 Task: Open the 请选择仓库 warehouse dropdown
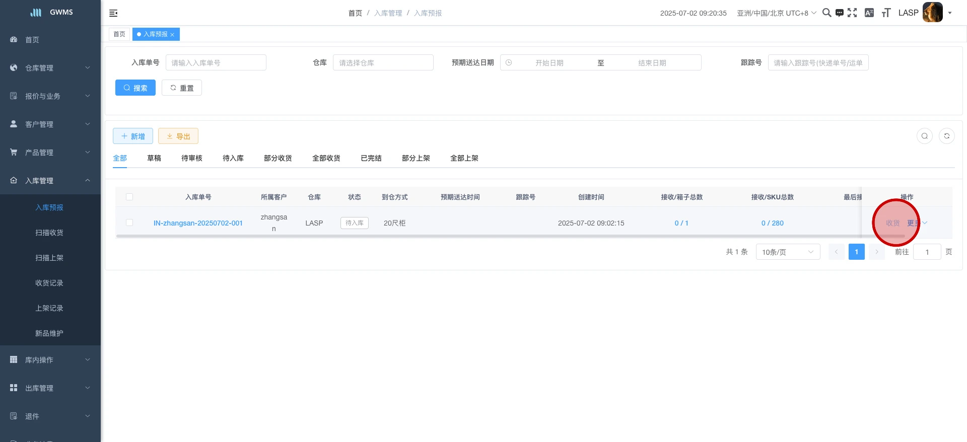coord(383,62)
